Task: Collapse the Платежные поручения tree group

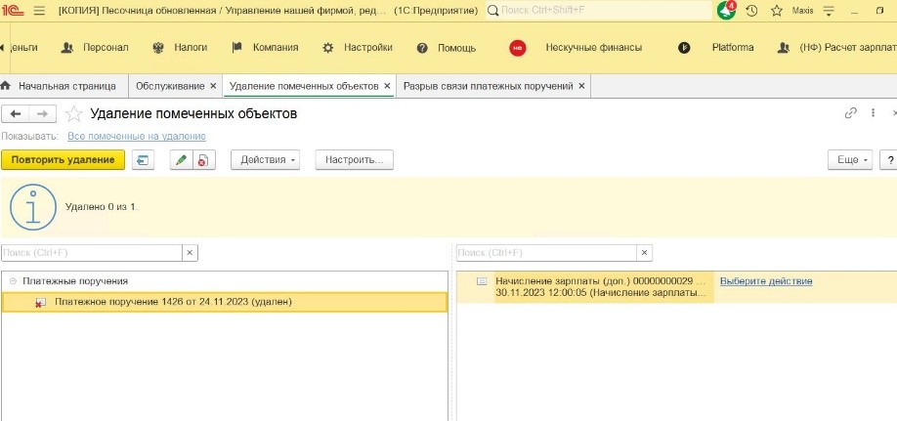Action: (x=13, y=281)
